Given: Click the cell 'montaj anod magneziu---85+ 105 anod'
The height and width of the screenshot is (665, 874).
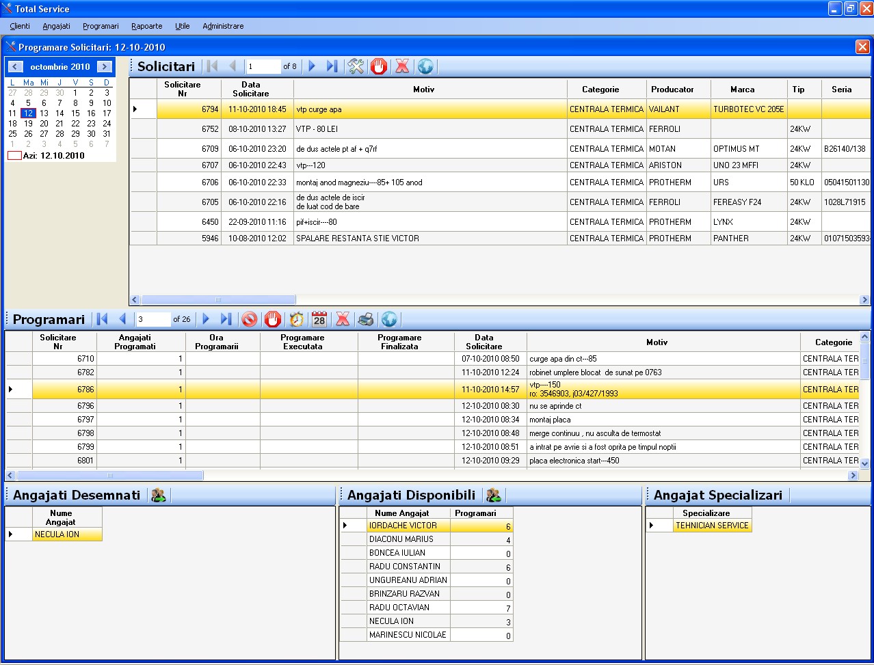Looking at the screenshot, I should click(x=430, y=182).
